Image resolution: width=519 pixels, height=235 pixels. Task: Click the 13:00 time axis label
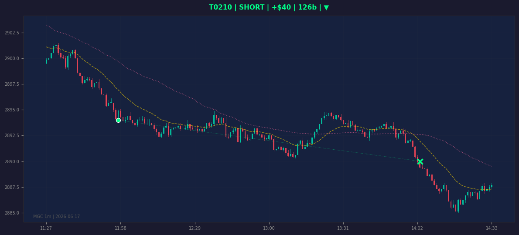point(269,228)
